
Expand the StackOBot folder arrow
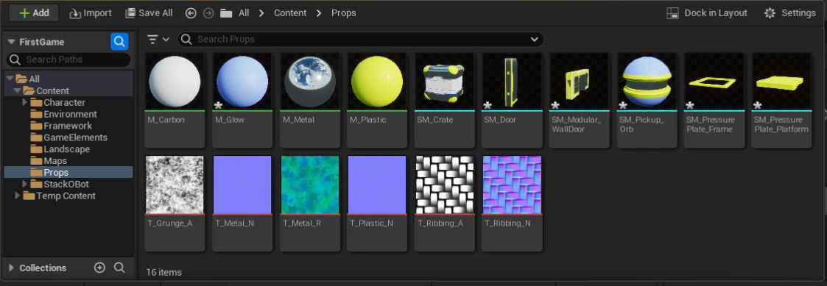(25, 184)
